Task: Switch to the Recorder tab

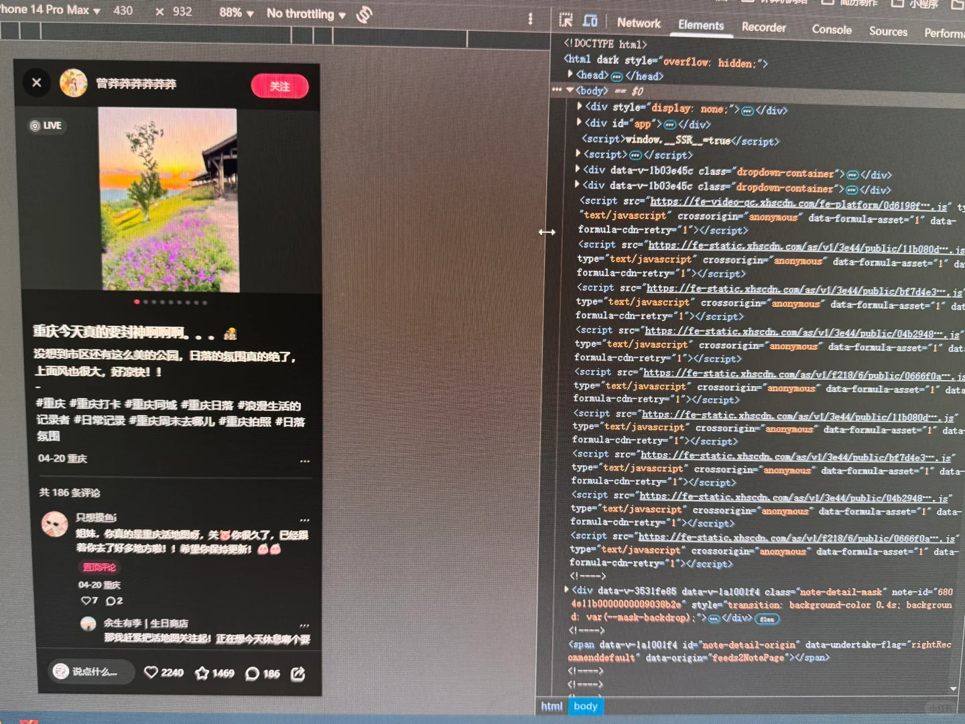Action: coord(763,27)
